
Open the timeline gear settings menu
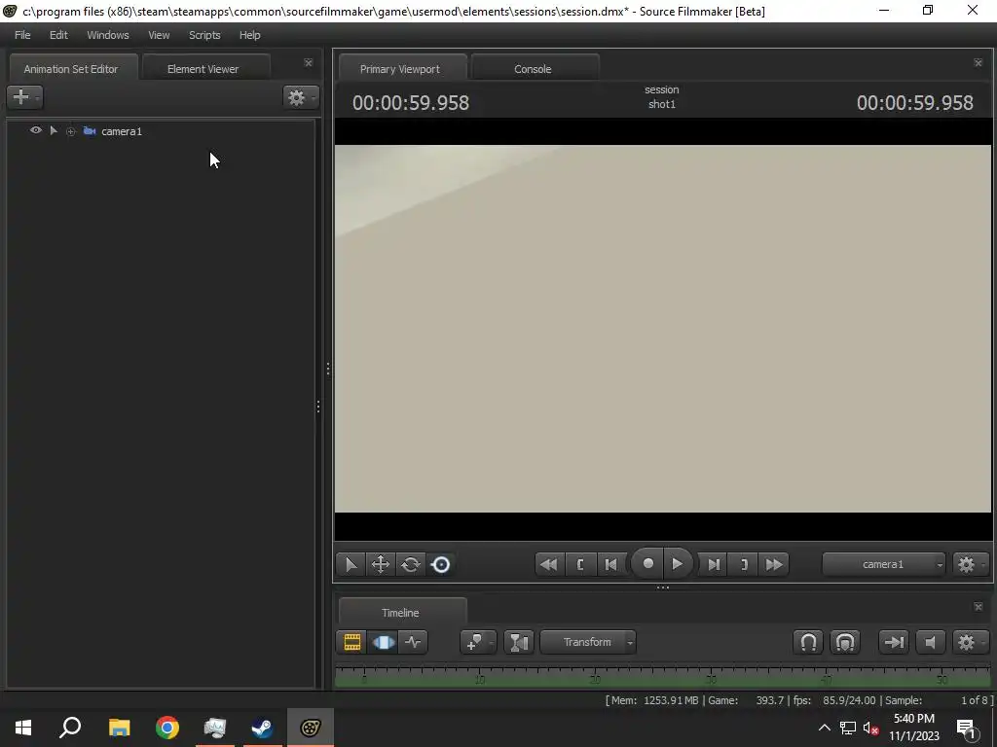969,642
